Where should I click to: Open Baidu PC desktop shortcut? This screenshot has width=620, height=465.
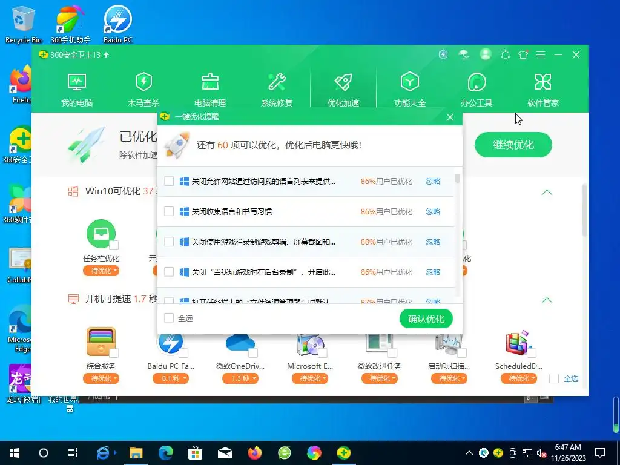117,24
